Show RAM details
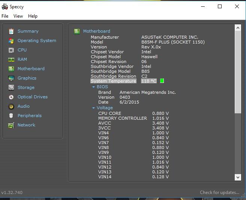Screen dimensions: 246x200 pos(22,59)
